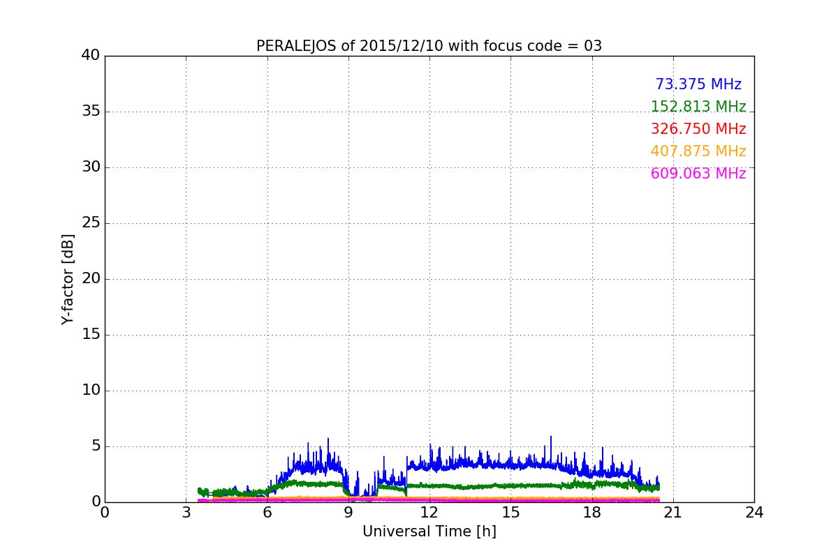Click x-axis tick label 6

(x=267, y=513)
